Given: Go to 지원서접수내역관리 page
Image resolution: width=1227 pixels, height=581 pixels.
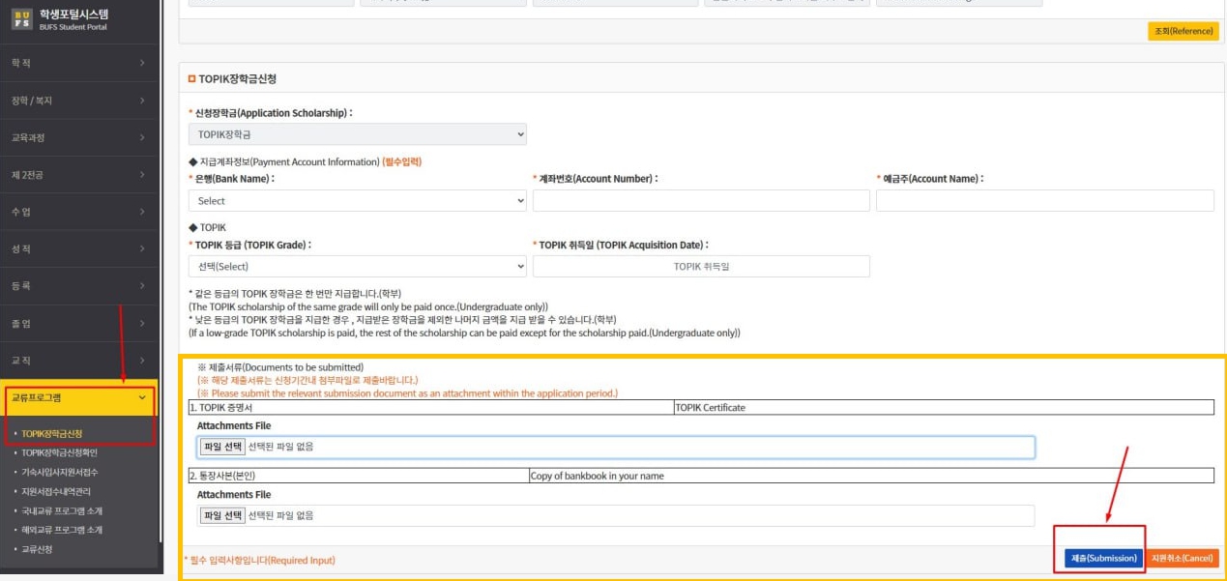Looking at the screenshot, I should point(57,491).
